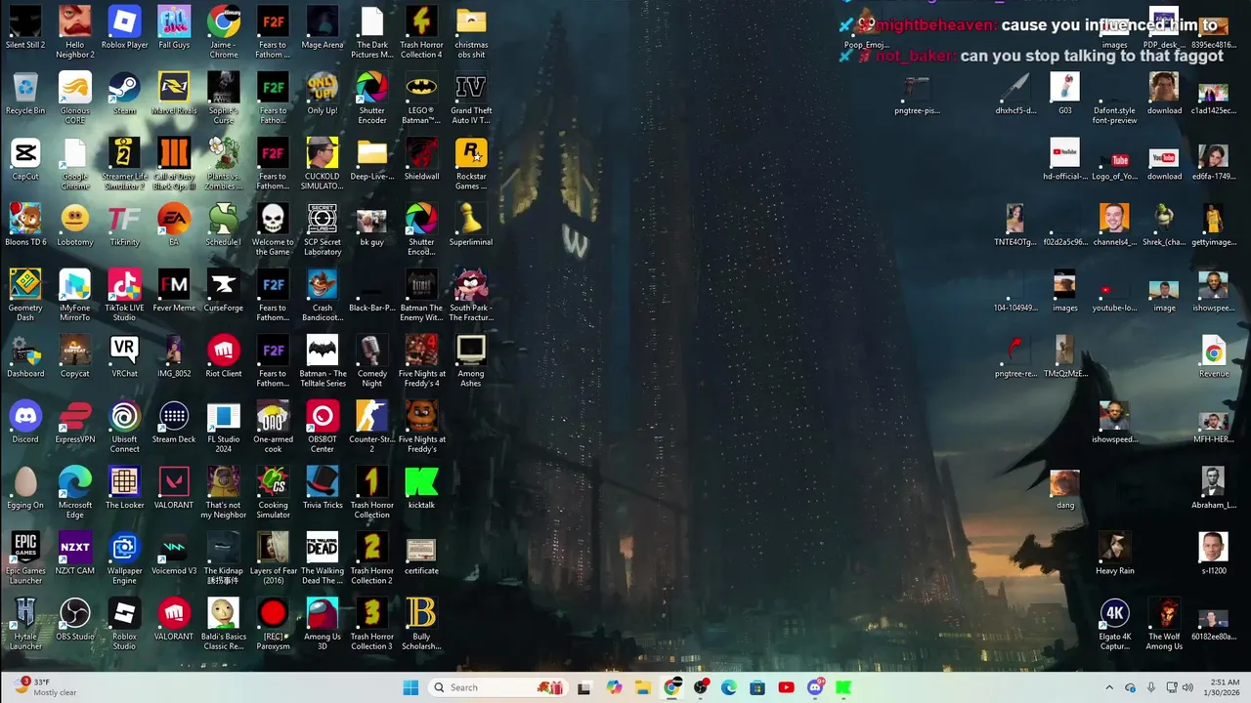This screenshot has width=1251, height=703.
Task: Open the Revenue Chrome shortcut
Action: coord(1214,357)
